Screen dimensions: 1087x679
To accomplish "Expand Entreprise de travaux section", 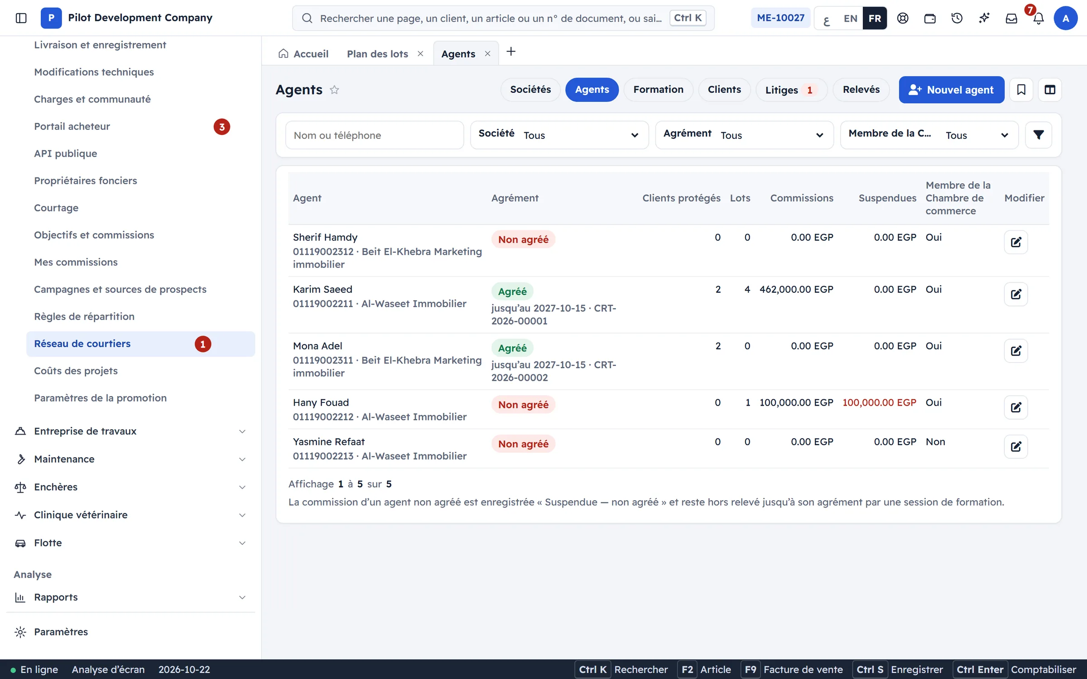I will coord(130,431).
